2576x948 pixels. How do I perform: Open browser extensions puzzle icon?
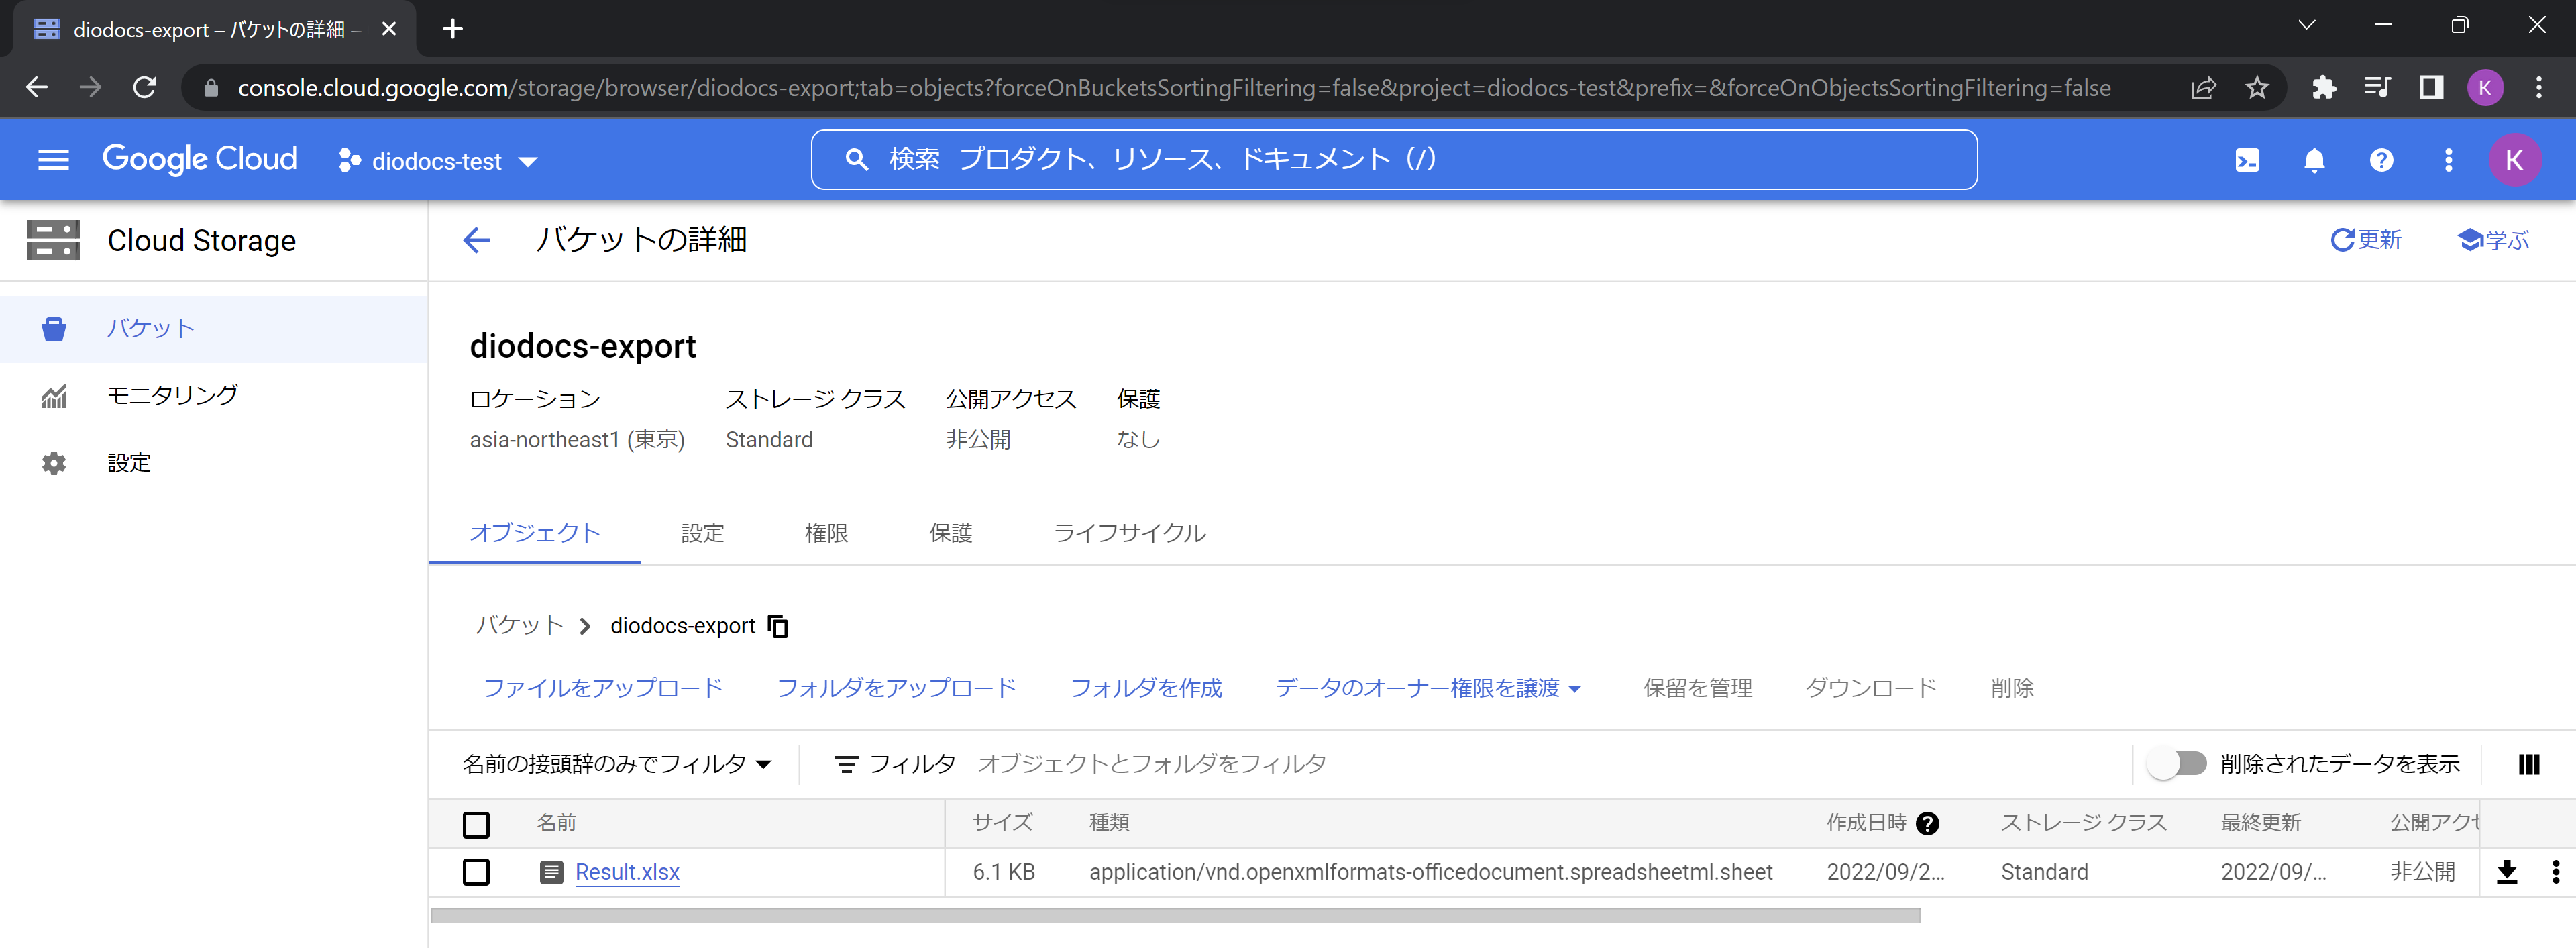pyautogui.click(x=2324, y=88)
